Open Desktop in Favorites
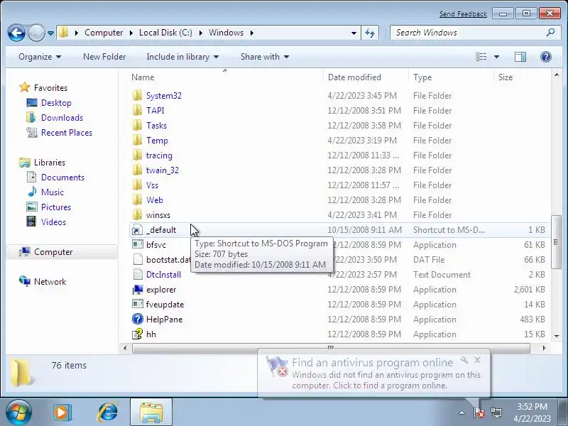 pos(56,103)
